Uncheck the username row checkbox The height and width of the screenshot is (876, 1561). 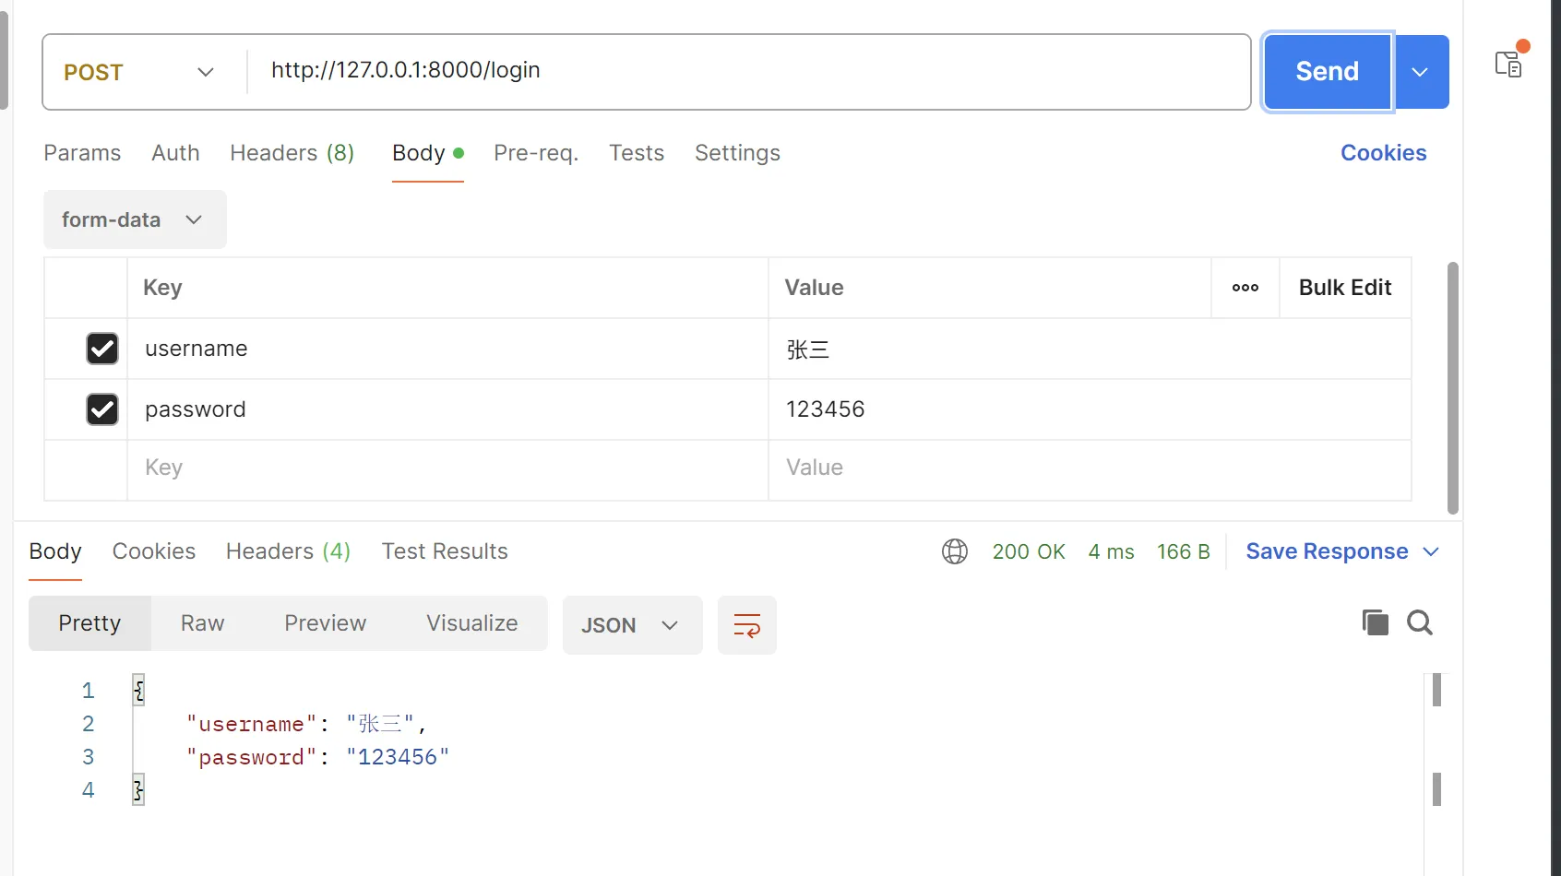coord(102,349)
